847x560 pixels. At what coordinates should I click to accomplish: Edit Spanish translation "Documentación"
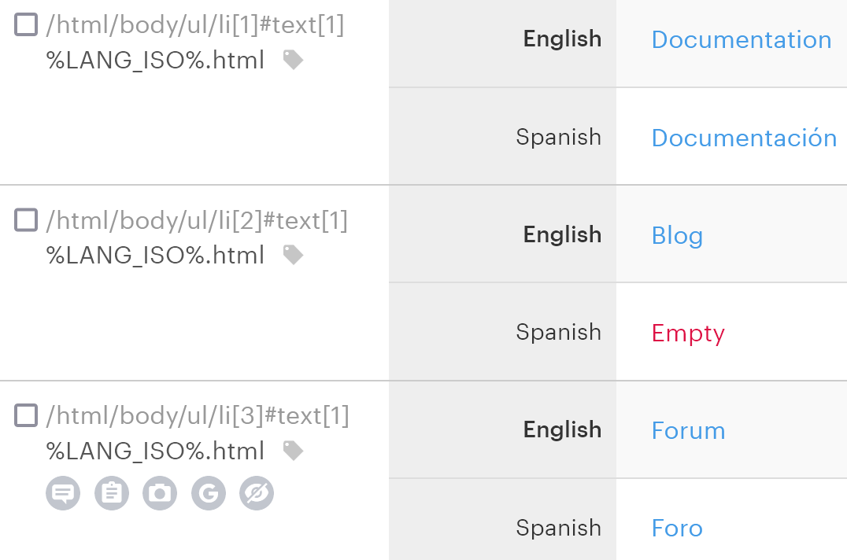click(x=744, y=138)
